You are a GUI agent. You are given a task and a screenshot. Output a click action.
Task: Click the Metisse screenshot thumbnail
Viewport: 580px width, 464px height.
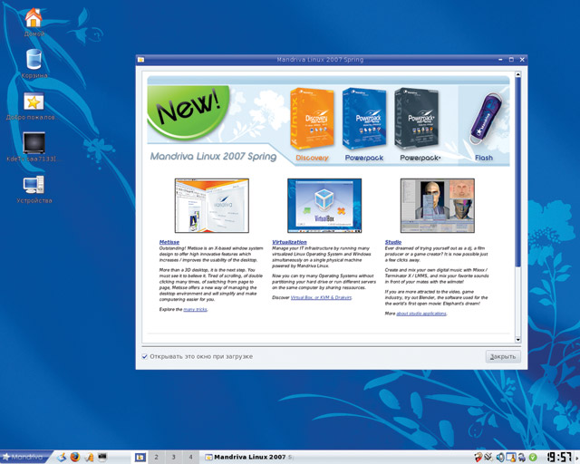(211, 206)
